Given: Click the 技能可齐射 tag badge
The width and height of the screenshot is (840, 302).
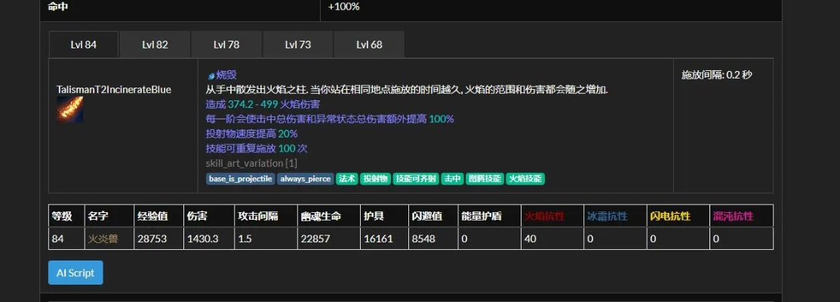Looking at the screenshot, I should pos(416,179).
